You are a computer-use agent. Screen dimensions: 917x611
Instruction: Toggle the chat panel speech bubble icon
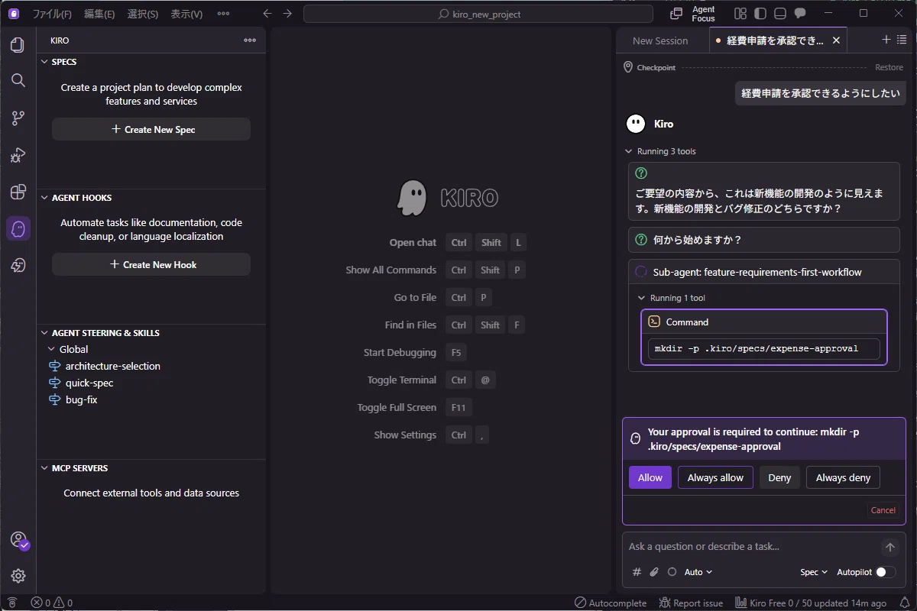pyautogui.click(x=800, y=14)
